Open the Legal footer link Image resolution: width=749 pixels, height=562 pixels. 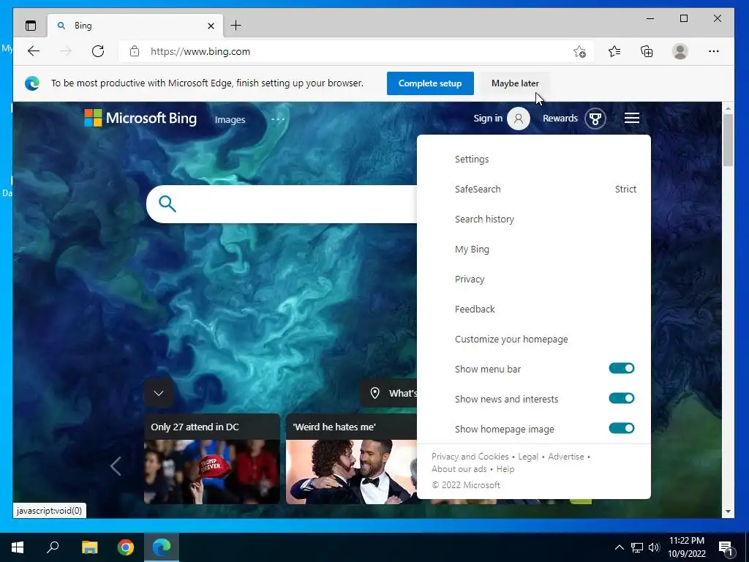[x=528, y=457]
